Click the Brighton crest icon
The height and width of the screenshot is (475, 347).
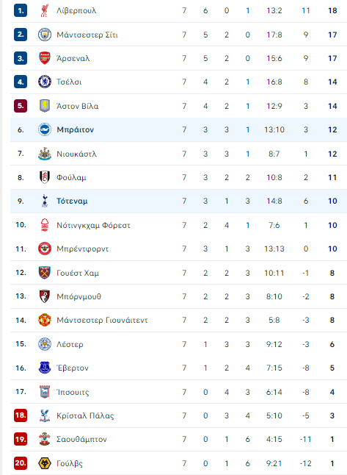45,129
